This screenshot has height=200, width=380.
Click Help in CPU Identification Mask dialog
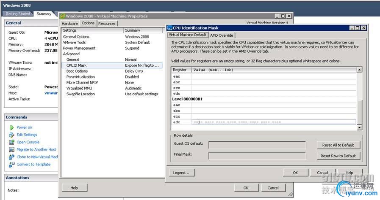[349, 173]
